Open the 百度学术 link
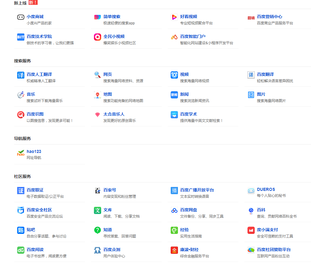 coord(189,114)
